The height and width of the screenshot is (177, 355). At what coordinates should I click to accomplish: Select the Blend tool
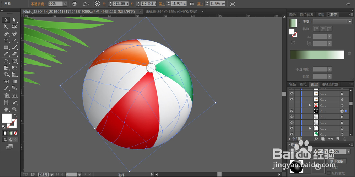[x=15, y=88]
